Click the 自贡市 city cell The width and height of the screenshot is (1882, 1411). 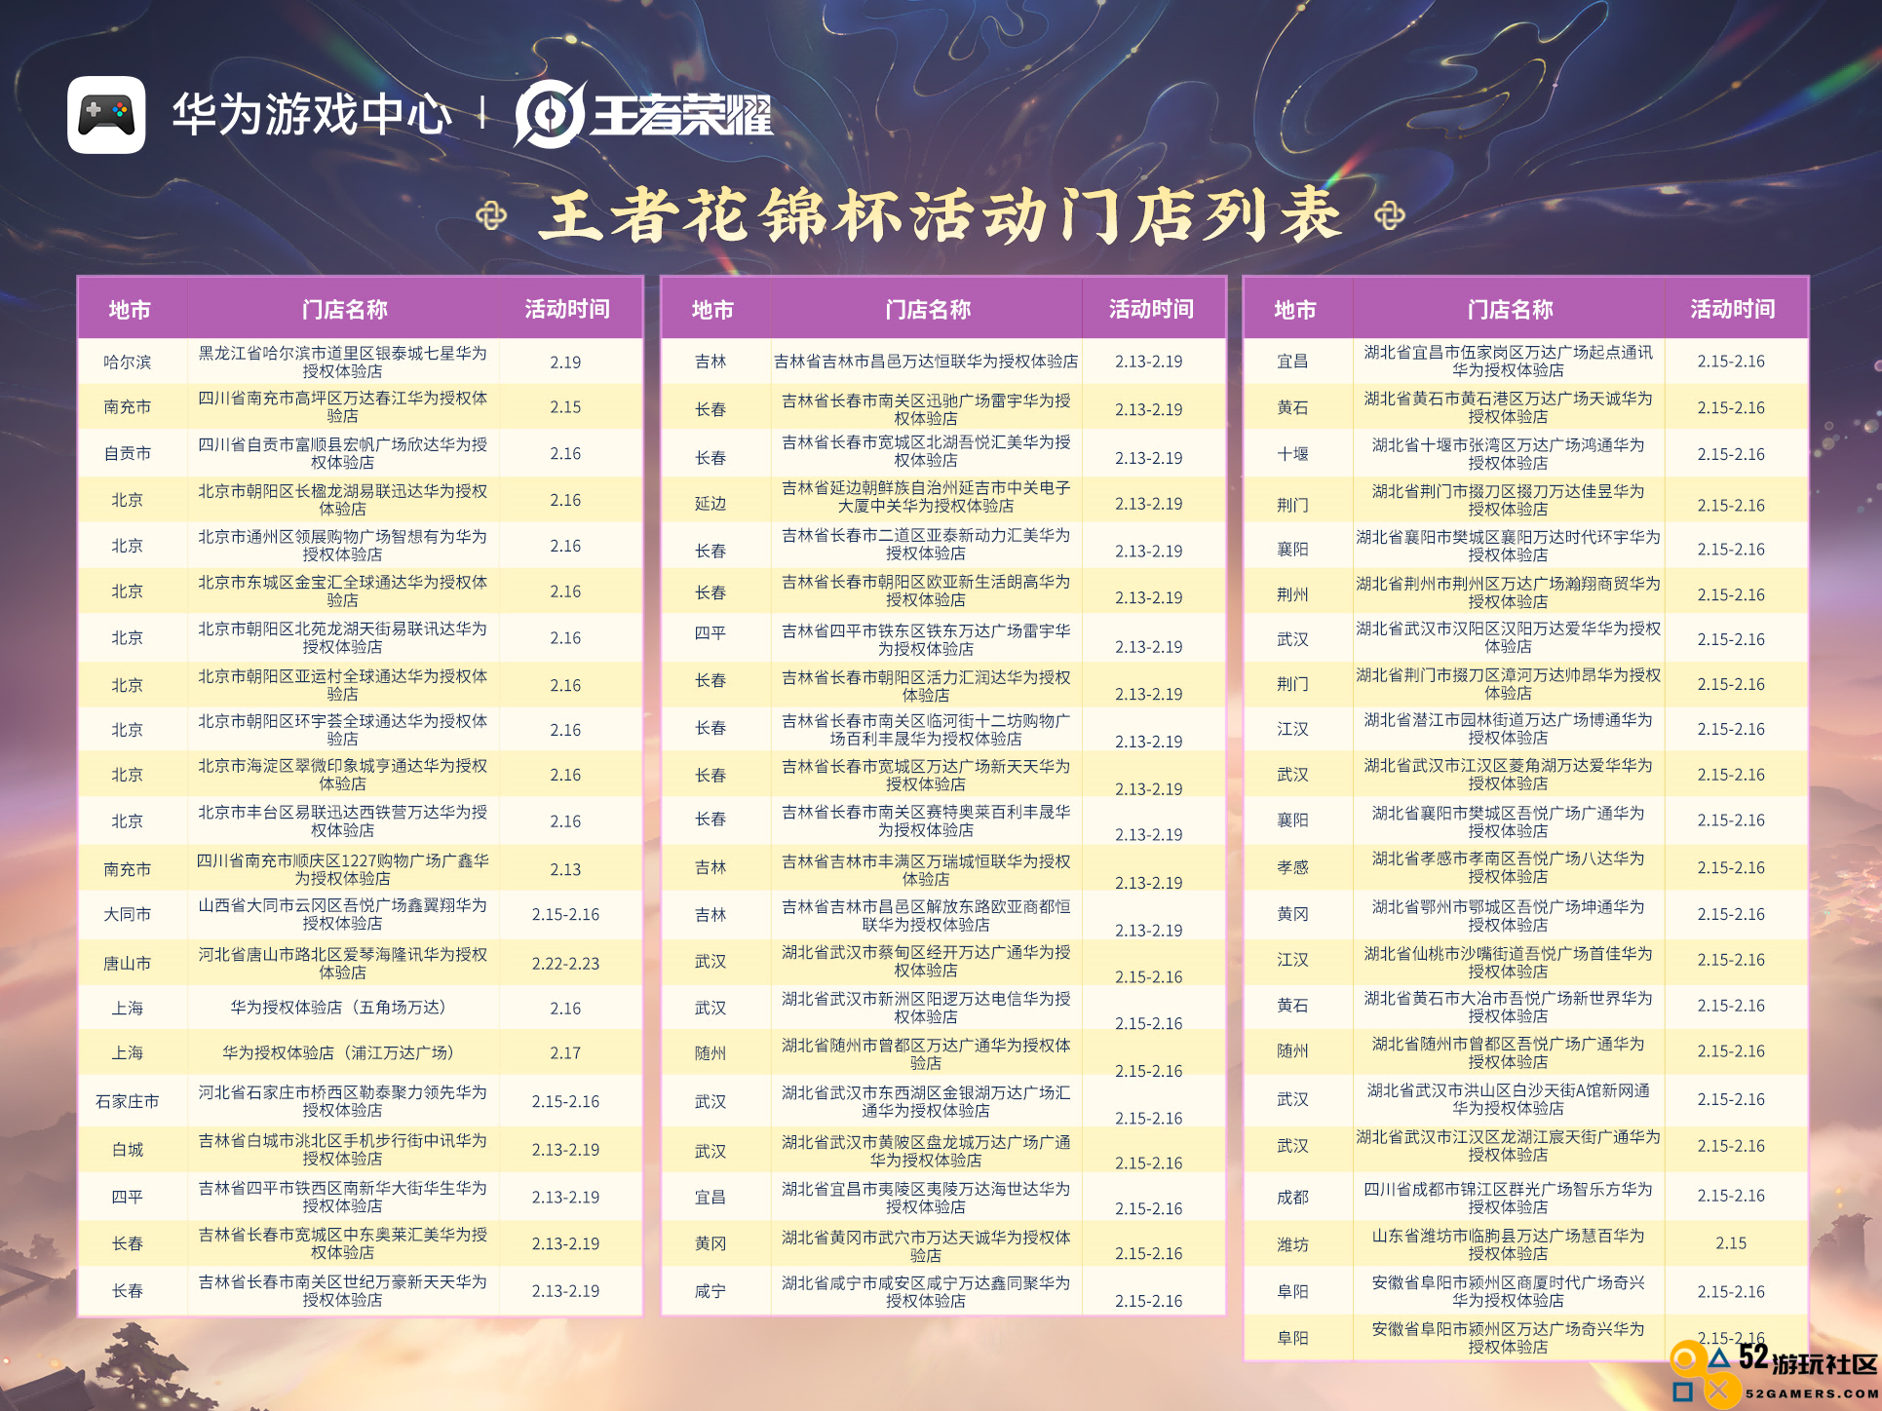click(x=128, y=453)
